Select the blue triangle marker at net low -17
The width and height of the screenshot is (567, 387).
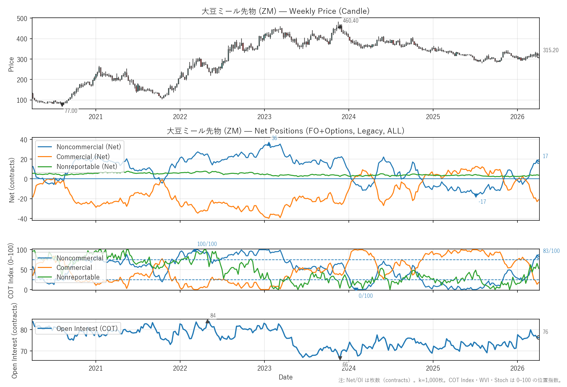476,196
